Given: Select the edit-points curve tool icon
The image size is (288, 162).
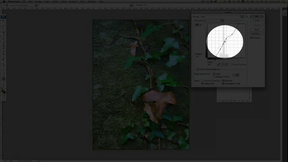Looking at the screenshot, I should click(197, 25).
